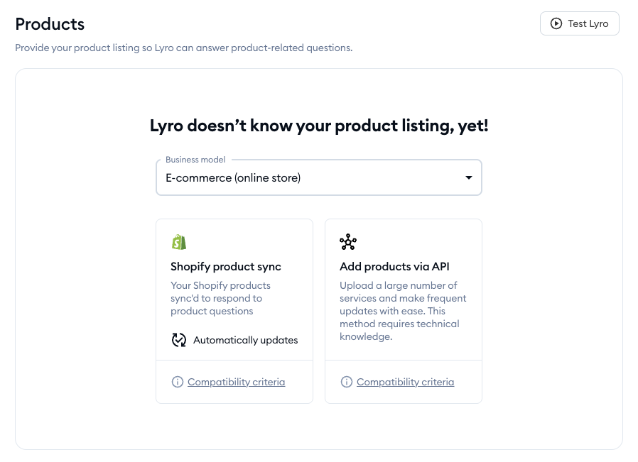This screenshot has width=638, height=462.
Task: Click the Shopify sync description text
Action: point(220,298)
